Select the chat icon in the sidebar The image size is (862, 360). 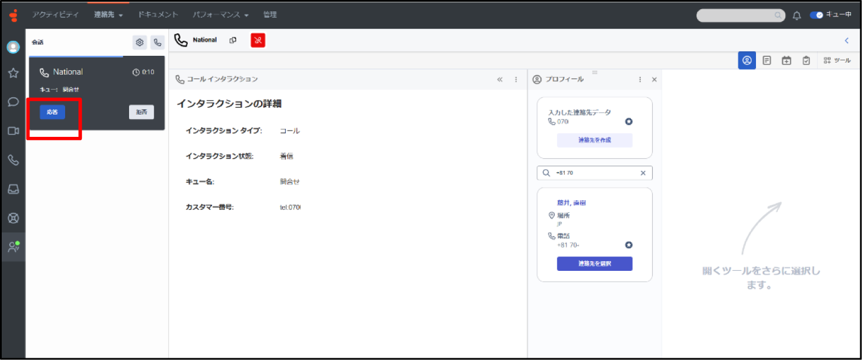(x=13, y=101)
